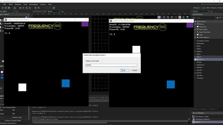Click the purple swatch in left panel

click(x=2, y=75)
